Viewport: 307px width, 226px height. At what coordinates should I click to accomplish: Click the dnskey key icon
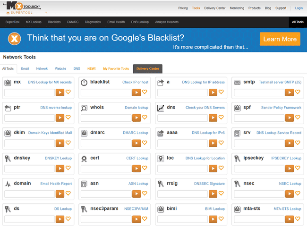pos(8,159)
